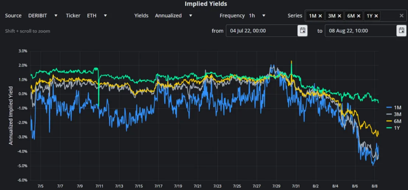Click the 7/29 x-axis date label

click(x=276, y=186)
